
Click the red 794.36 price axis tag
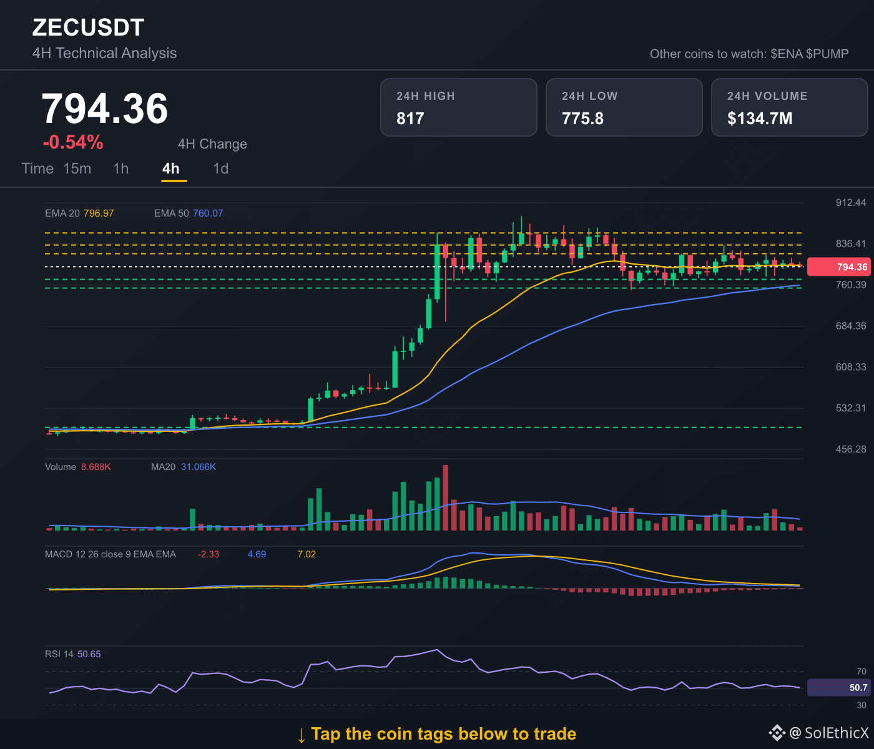838,267
